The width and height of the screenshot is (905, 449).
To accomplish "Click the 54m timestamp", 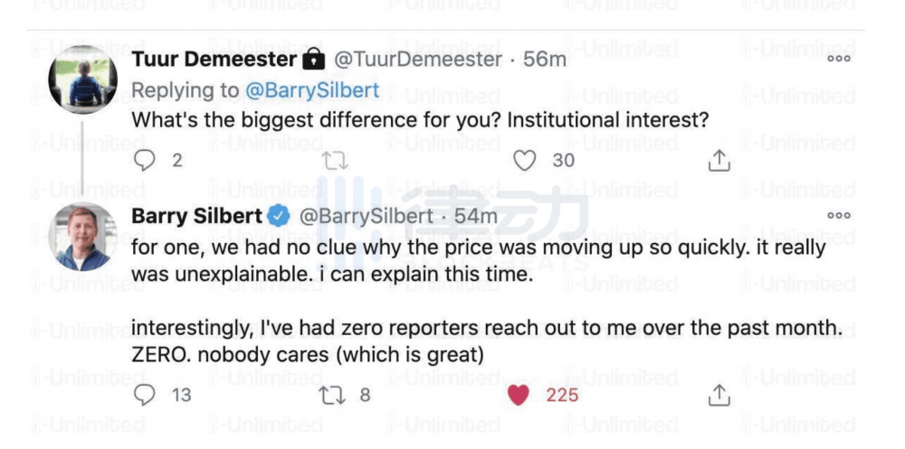I will click(x=476, y=217).
